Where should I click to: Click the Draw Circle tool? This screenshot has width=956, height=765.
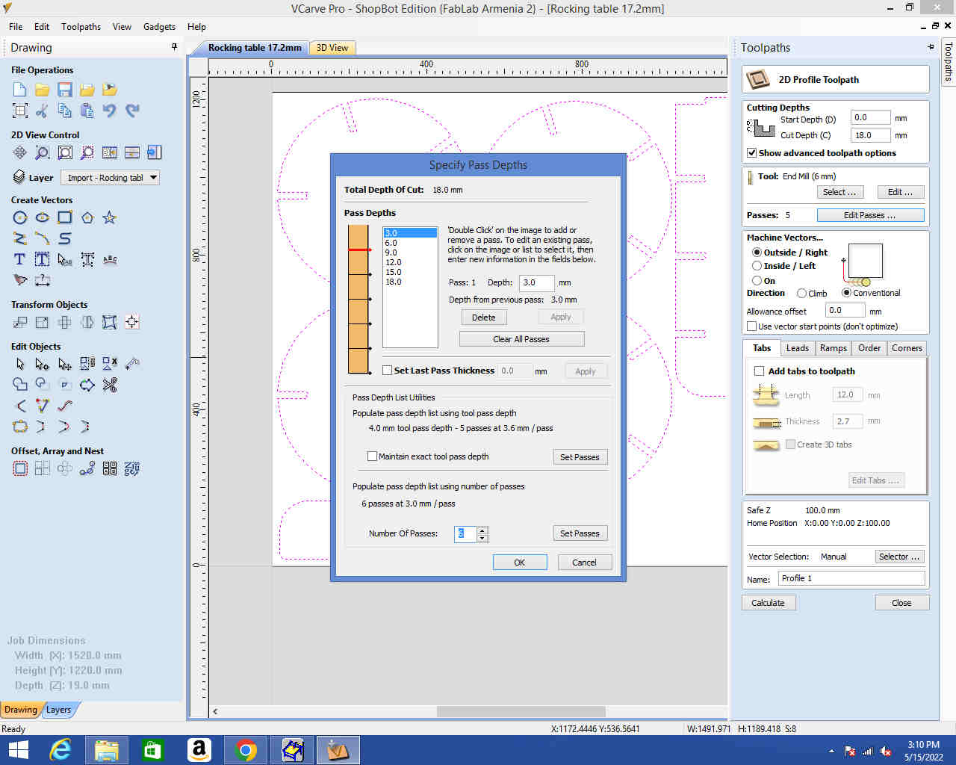coord(20,217)
